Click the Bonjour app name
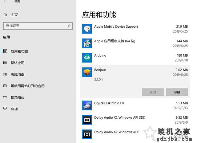 [100, 70]
